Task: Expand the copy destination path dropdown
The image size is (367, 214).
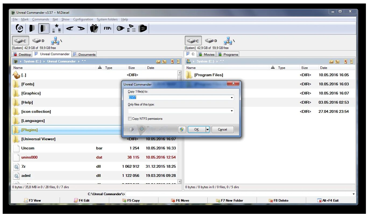Action: point(232,98)
